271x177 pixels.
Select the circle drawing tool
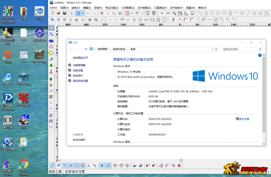click(140, 20)
